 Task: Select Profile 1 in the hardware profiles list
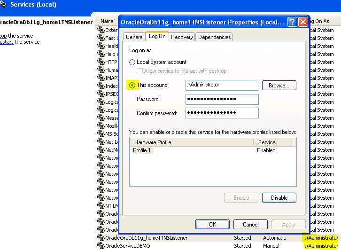click(x=142, y=150)
